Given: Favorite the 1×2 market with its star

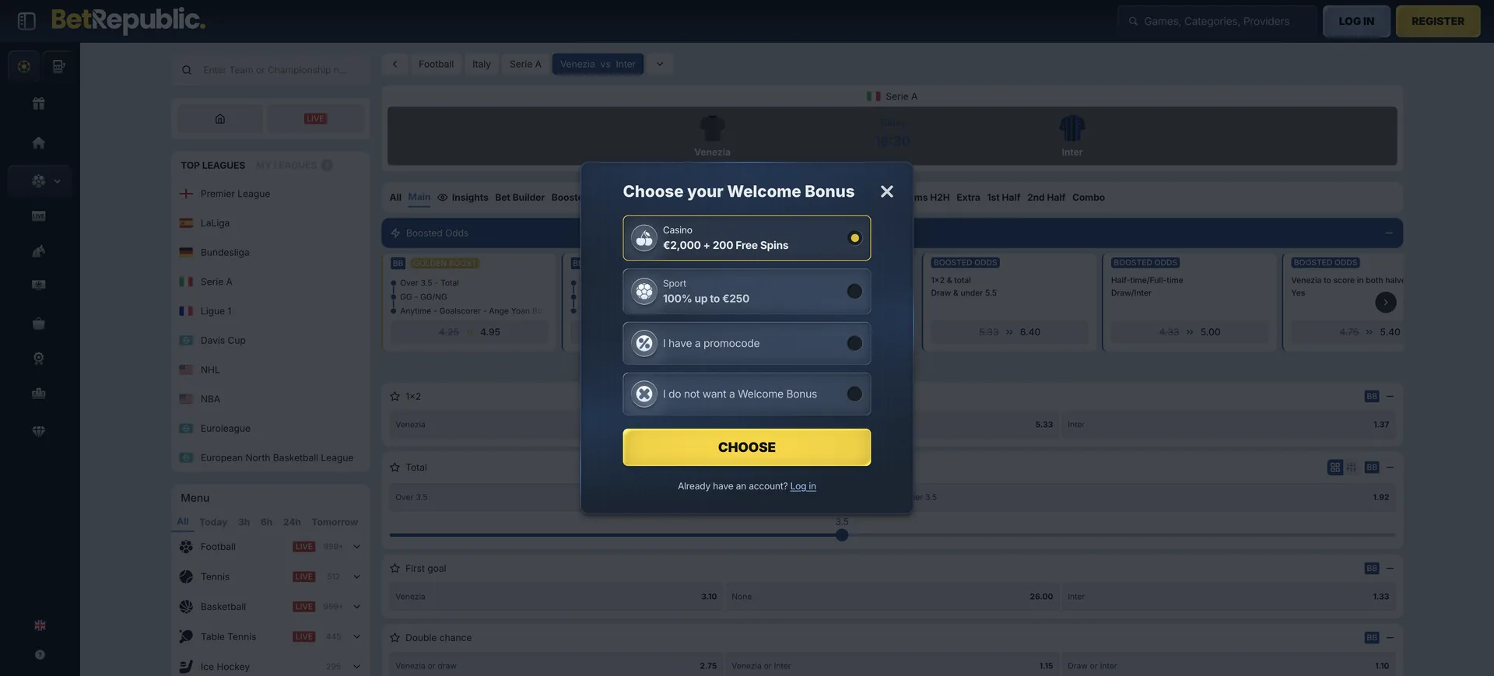Looking at the screenshot, I should (x=395, y=397).
